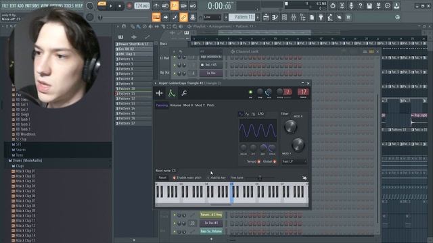Click the scissors audio editor icon
Viewport: 433px width, 243px height.
342,6
